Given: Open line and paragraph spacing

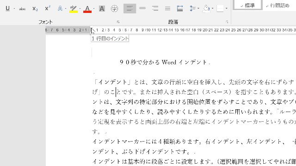Looking at the screenshot, I should tap(192, 8).
